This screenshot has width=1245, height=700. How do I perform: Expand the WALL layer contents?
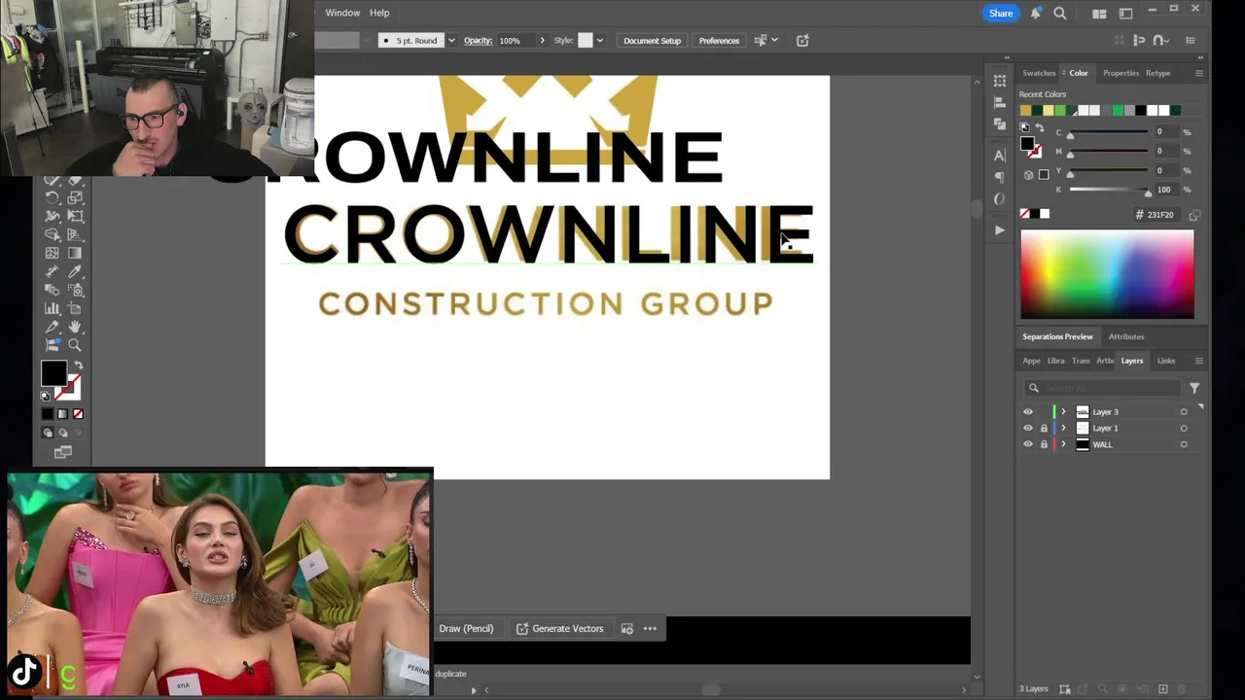[1063, 444]
